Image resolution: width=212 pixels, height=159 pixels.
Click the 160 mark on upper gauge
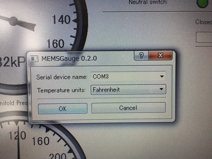pos(55,44)
